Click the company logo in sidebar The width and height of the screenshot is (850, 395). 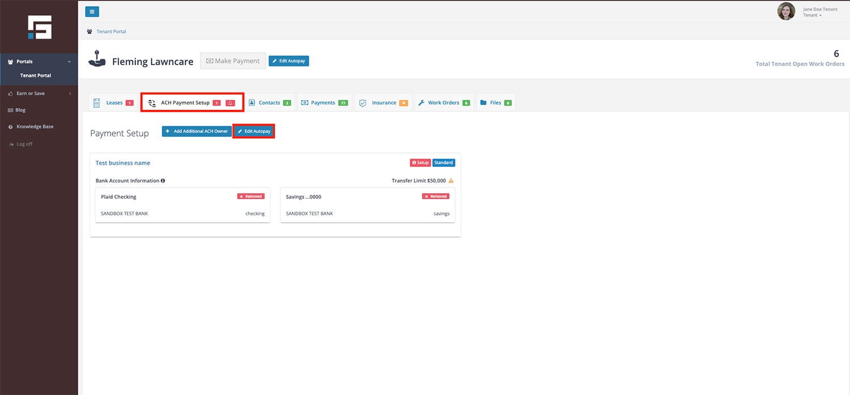pyautogui.click(x=40, y=27)
